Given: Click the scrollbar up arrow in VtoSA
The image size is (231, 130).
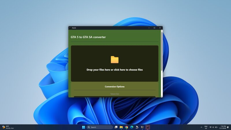Looking at the screenshot, I should coord(162,31).
